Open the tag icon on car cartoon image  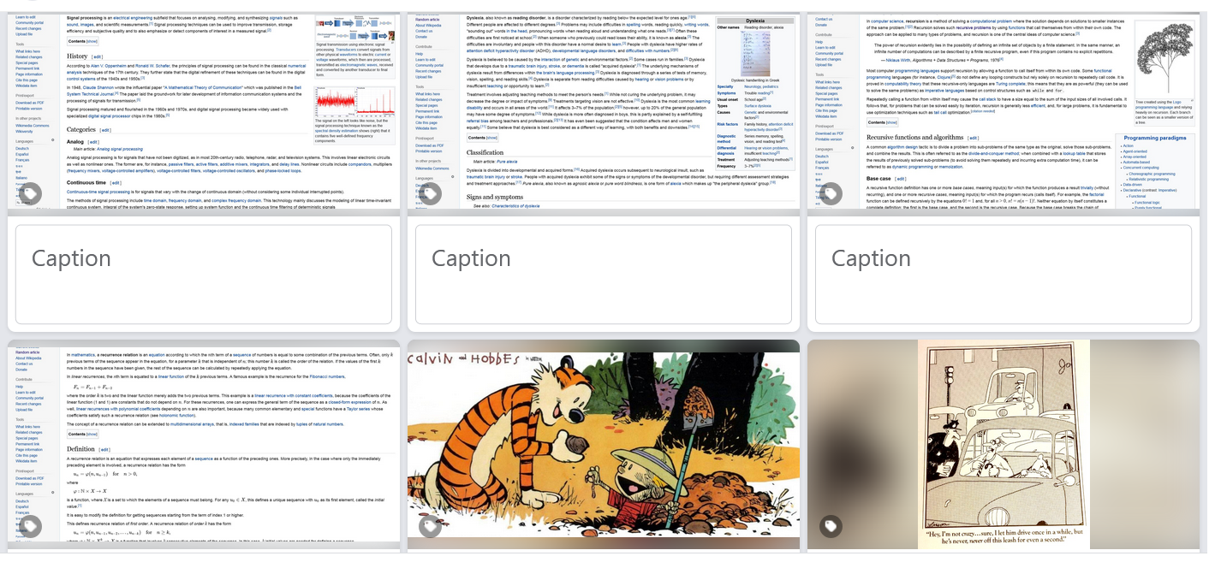830,526
